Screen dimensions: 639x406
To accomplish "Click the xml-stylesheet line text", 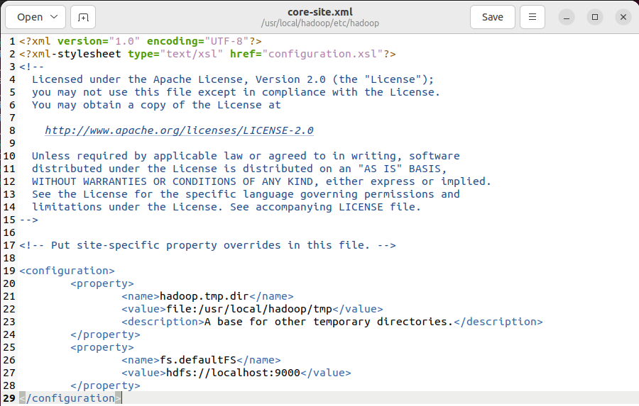I will pos(207,54).
